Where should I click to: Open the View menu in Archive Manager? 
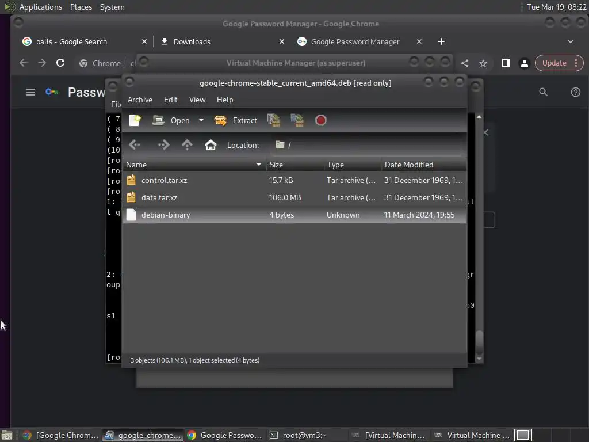click(197, 100)
